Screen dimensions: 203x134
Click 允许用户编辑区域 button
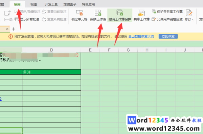click(x=167, y=19)
